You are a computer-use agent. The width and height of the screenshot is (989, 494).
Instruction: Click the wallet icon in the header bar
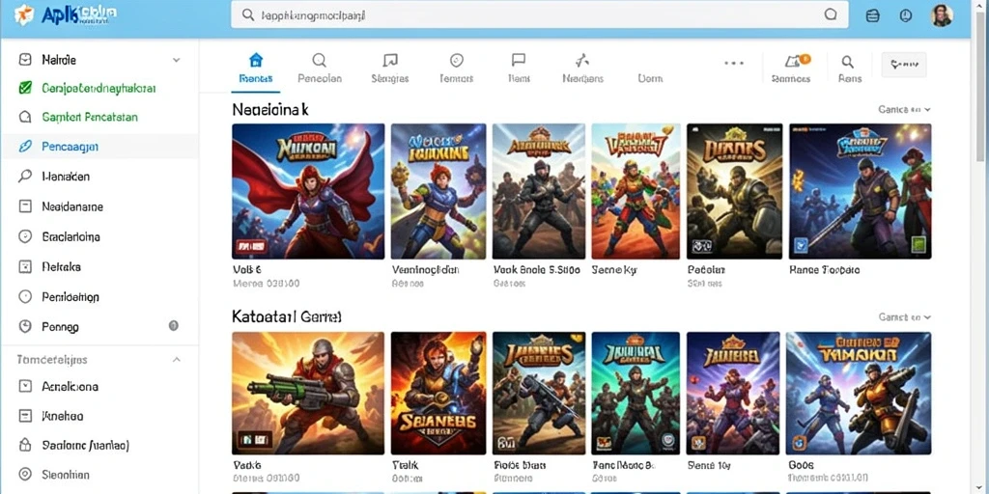873,15
